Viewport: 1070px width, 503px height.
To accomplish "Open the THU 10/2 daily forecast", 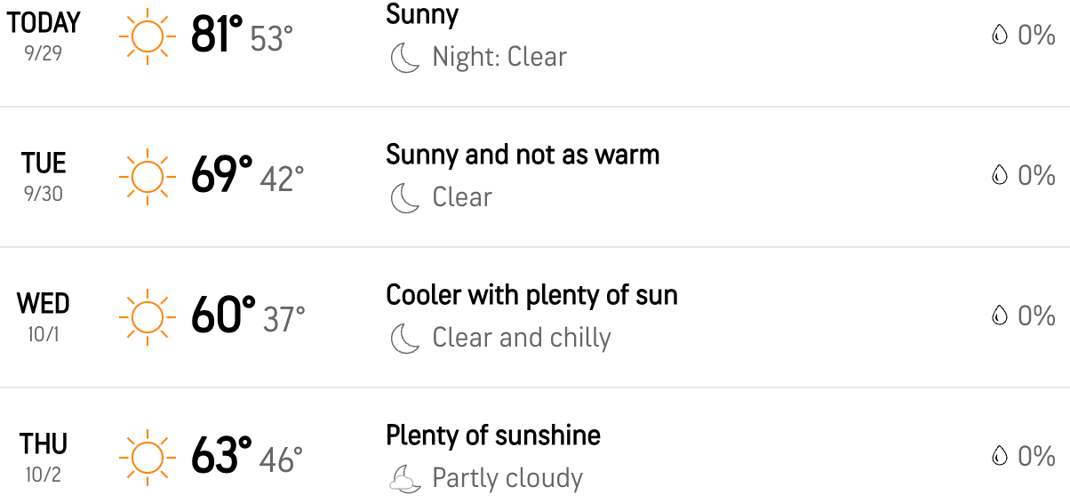I will [x=535, y=446].
